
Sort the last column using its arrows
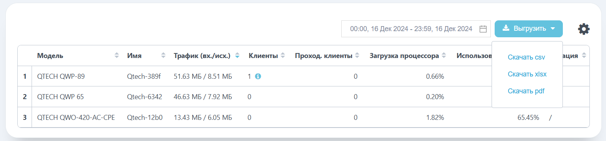click(584, 55)
